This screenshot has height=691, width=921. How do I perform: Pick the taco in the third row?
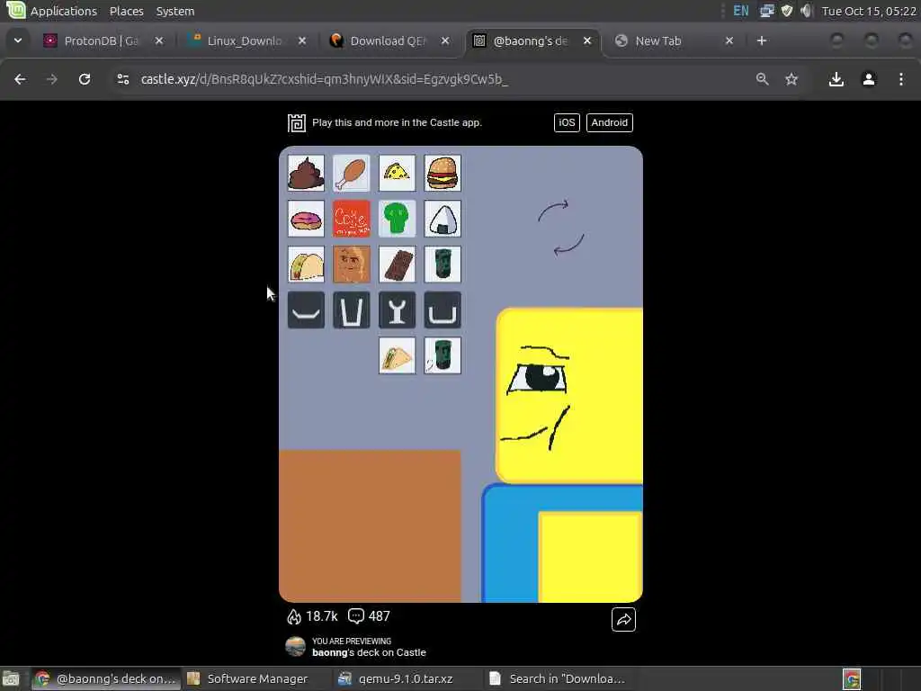click(306, 265)
